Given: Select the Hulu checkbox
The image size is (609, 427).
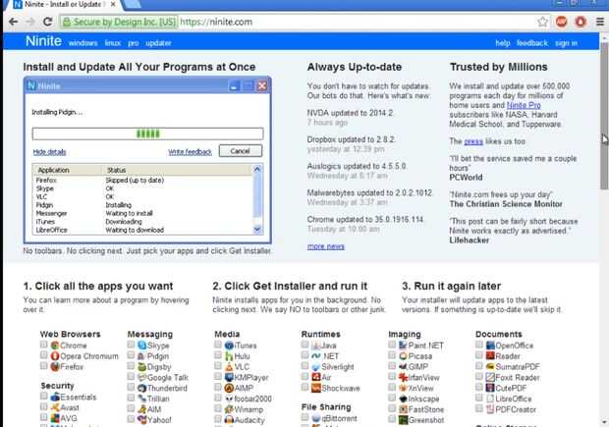Looking at the screenshot, I should [217, 355].
